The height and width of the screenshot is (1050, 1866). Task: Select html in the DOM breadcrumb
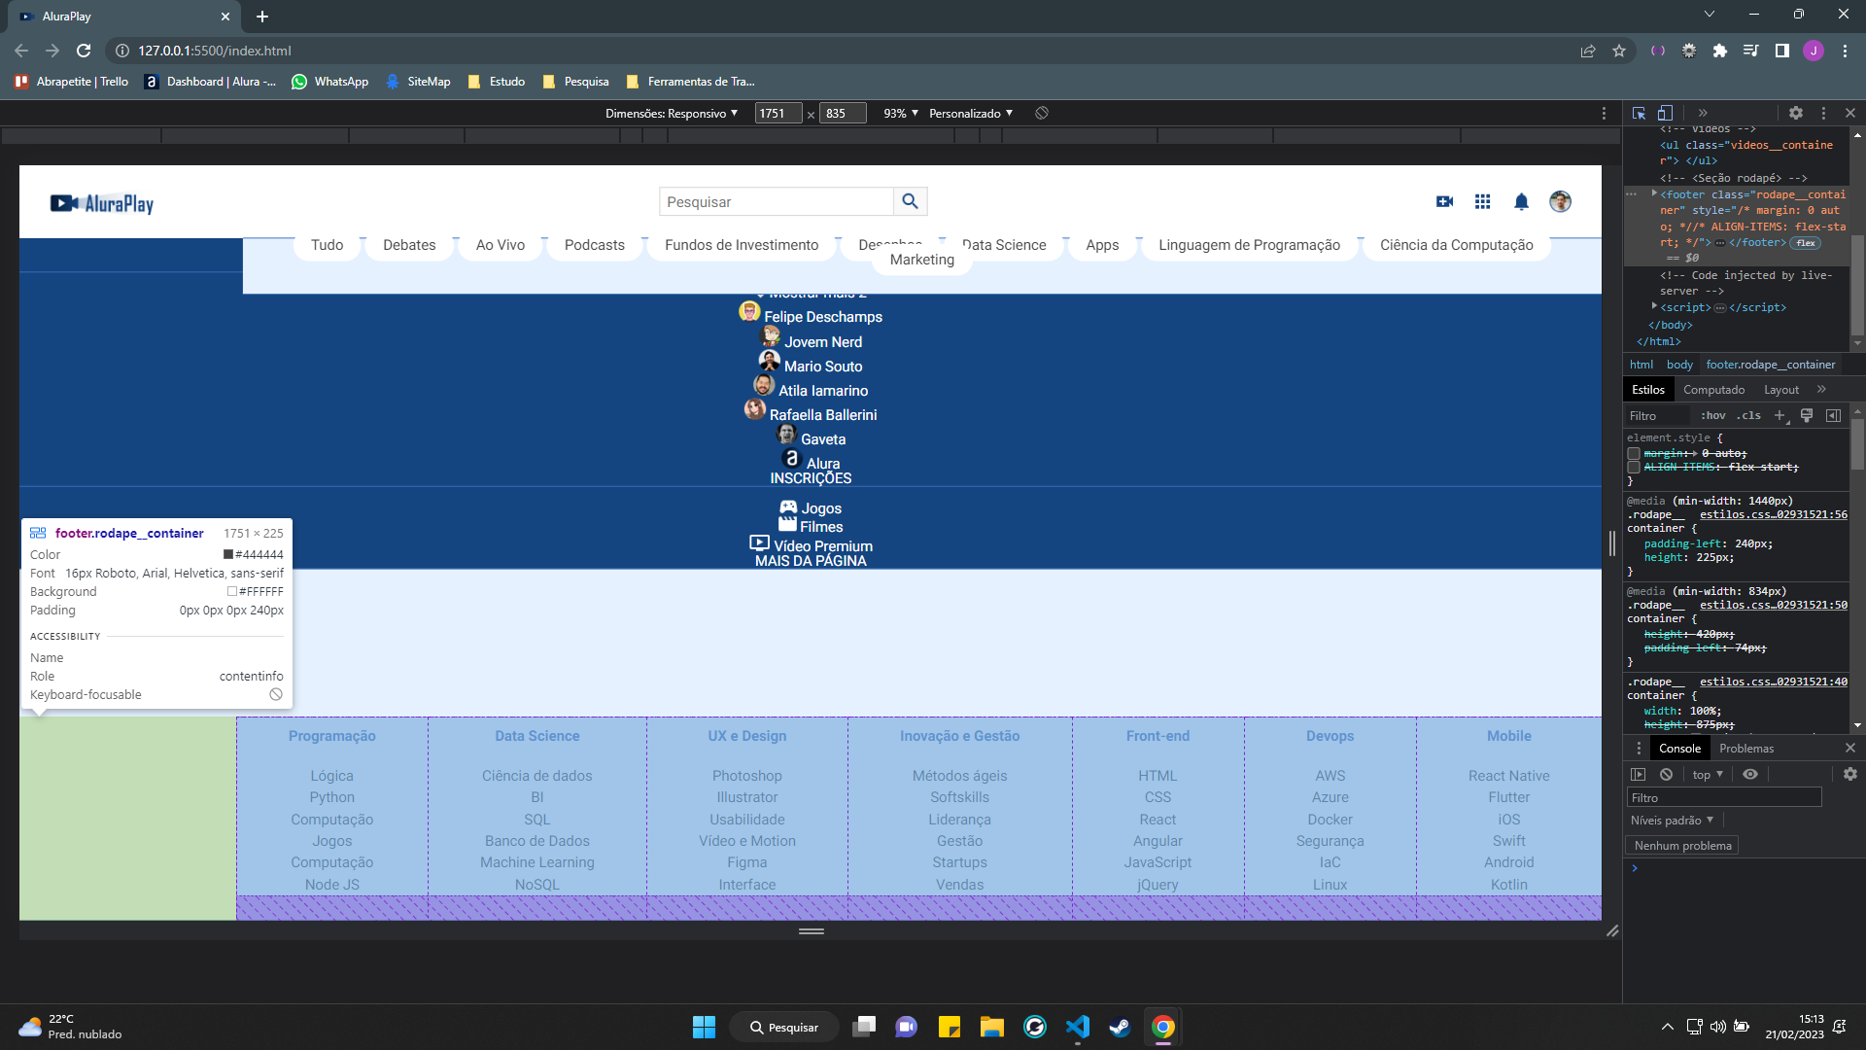click(x=1641, y=365)
